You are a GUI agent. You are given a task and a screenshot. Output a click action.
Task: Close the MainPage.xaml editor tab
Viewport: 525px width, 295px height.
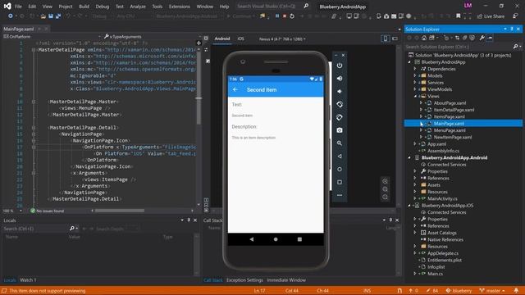46,29
